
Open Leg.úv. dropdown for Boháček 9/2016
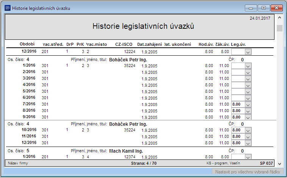(248, 117)
